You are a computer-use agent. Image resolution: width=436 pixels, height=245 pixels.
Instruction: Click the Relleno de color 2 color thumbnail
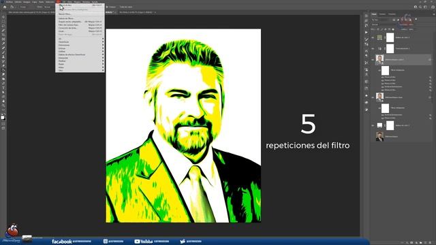pyautogui.click(x=379, y=37)
